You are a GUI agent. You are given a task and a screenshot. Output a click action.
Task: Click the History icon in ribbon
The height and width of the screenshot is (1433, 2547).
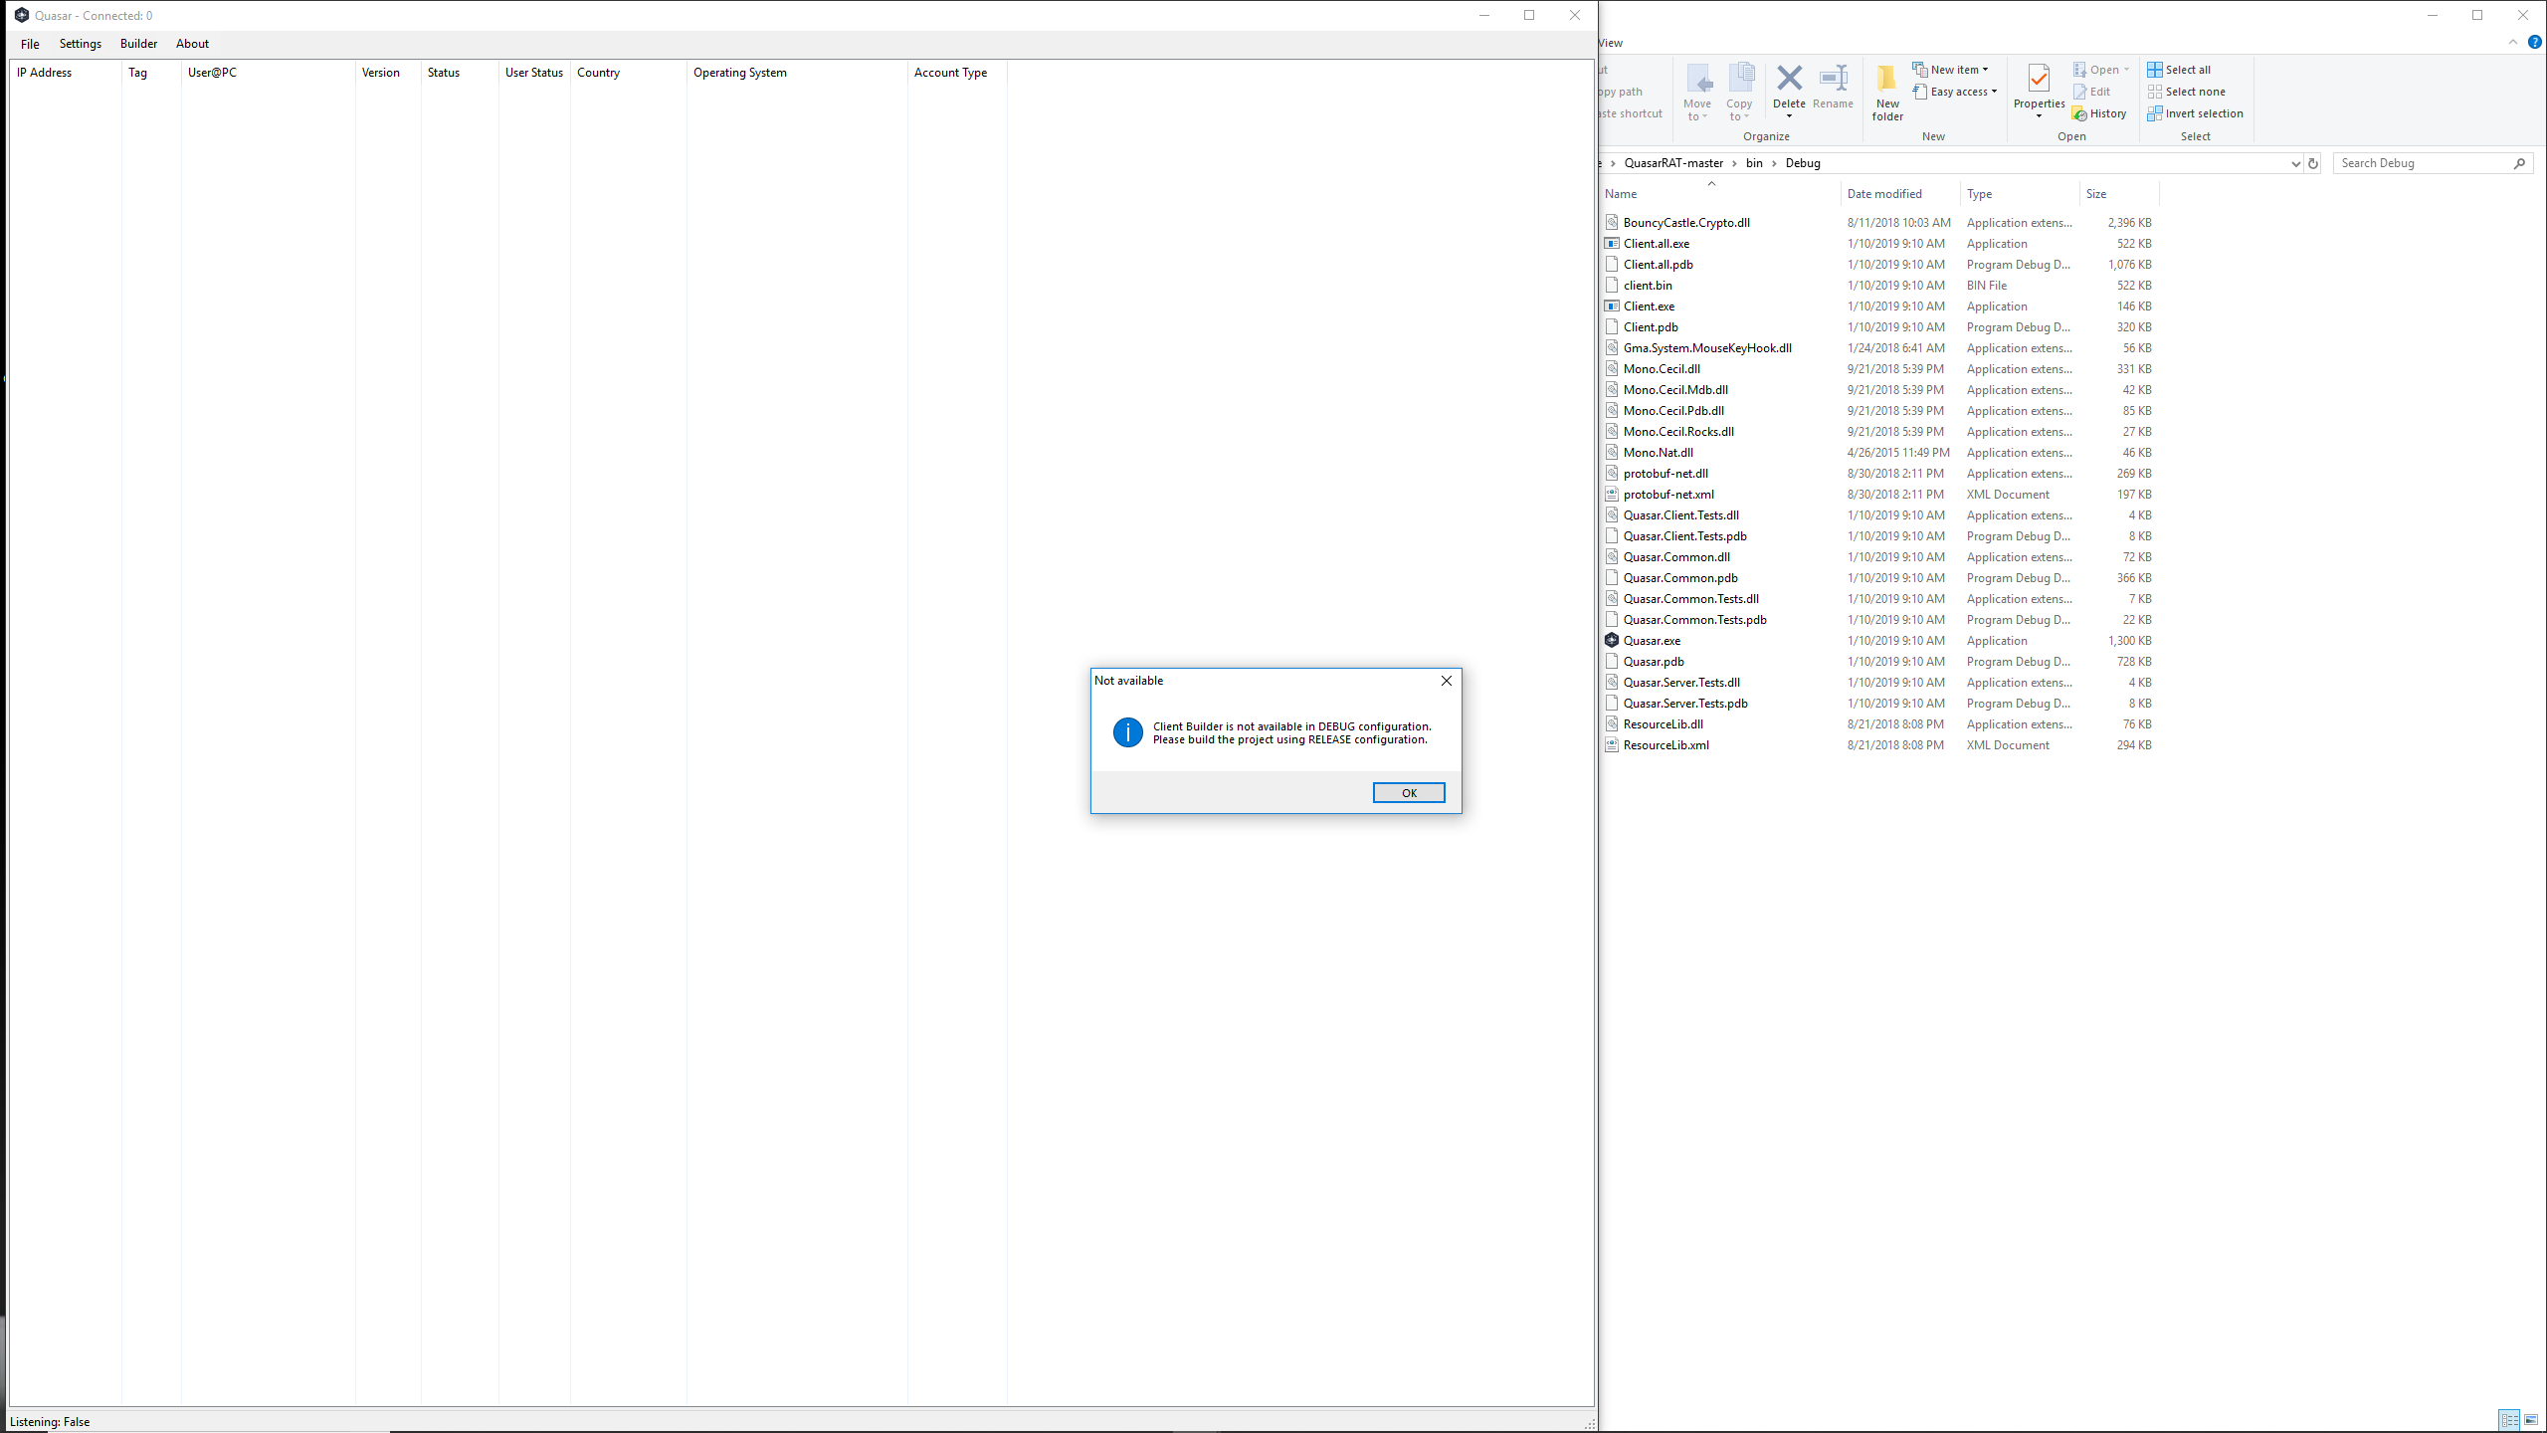point(2080,113)
